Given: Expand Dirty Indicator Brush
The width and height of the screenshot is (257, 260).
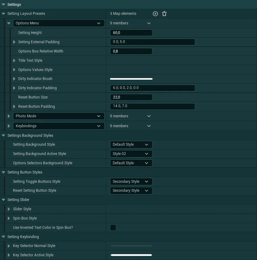Looking at the screenshot, I should (x=14, y=79).
